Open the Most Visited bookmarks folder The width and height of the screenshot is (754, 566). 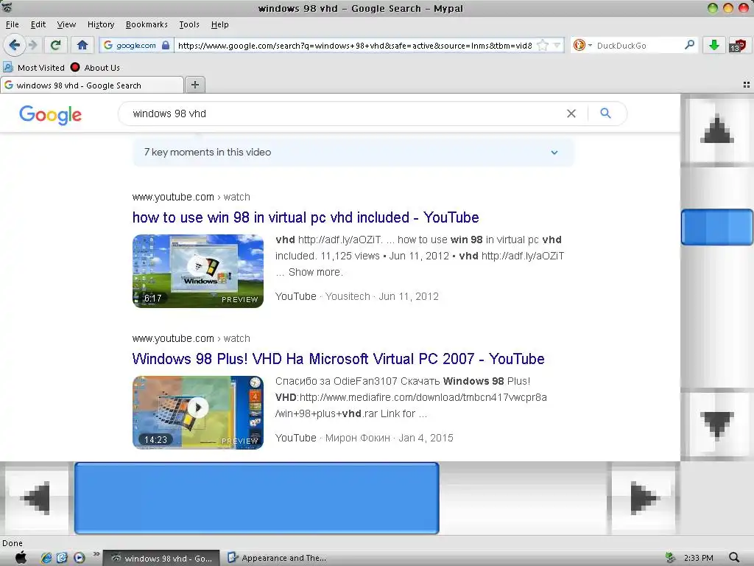[34, 67]
